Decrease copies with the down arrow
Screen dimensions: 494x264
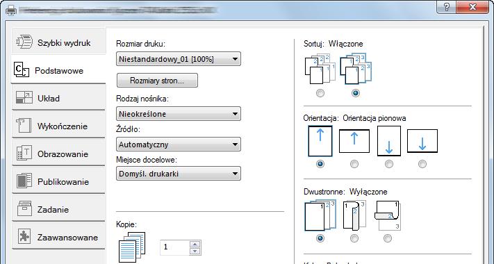(195, 251)
